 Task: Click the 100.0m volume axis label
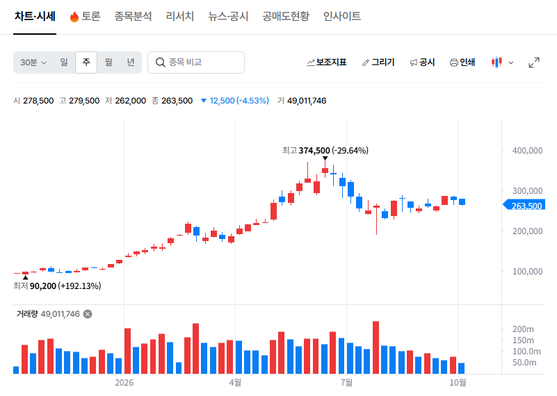tap(526, 352)
